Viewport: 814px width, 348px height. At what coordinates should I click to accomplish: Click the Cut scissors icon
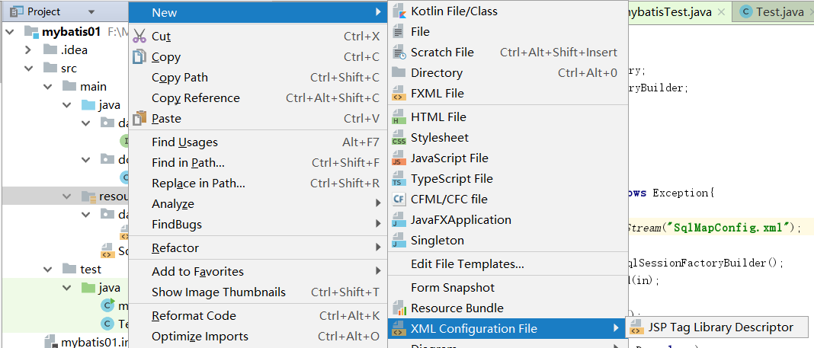(139, 37)
